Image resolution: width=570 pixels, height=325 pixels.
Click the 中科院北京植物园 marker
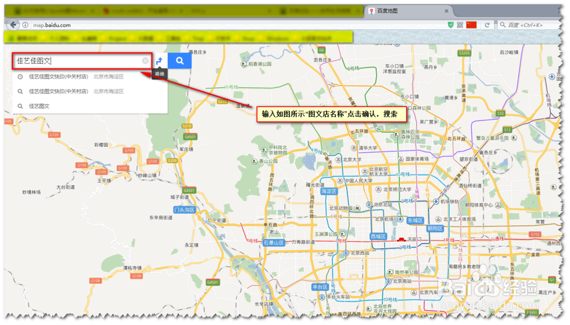[264, 150]
